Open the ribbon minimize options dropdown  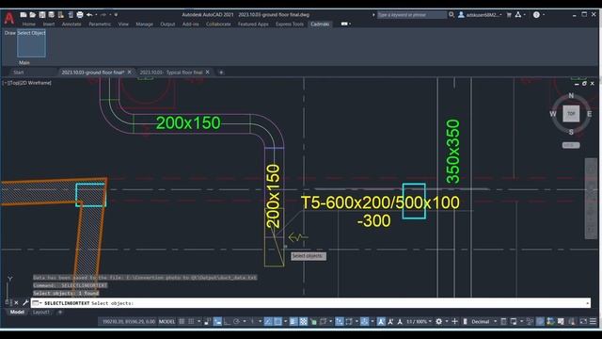[350, 24]
